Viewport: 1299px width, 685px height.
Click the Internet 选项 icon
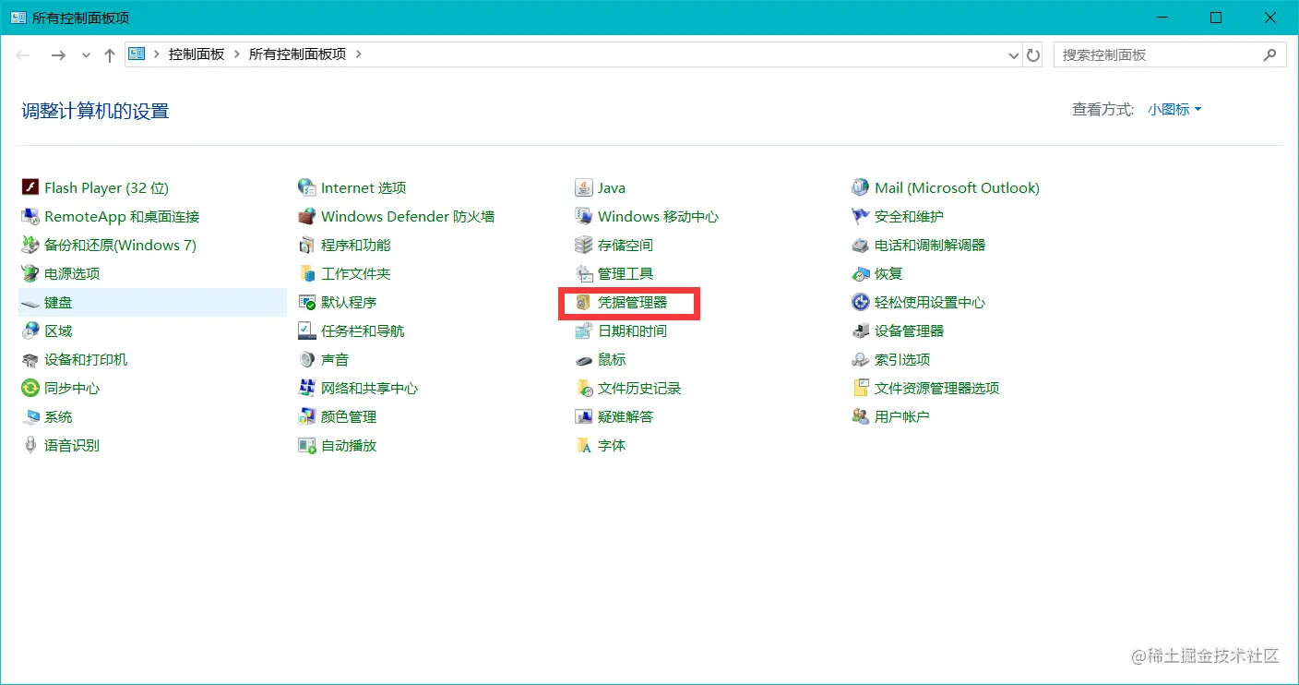coord(306,187)
